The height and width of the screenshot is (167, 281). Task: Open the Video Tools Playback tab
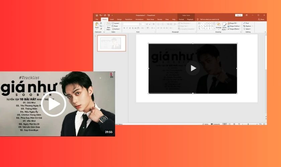click(190, 19)
